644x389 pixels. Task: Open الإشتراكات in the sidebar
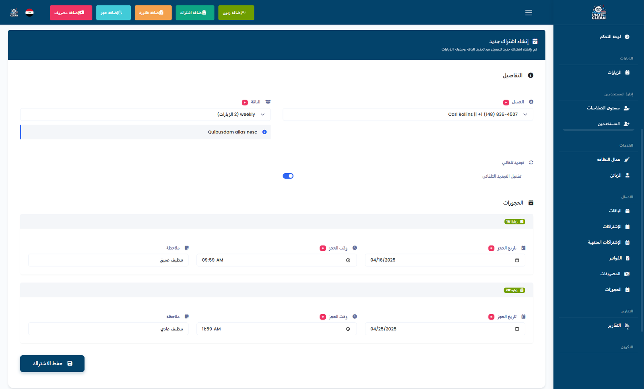click(612, 227)
